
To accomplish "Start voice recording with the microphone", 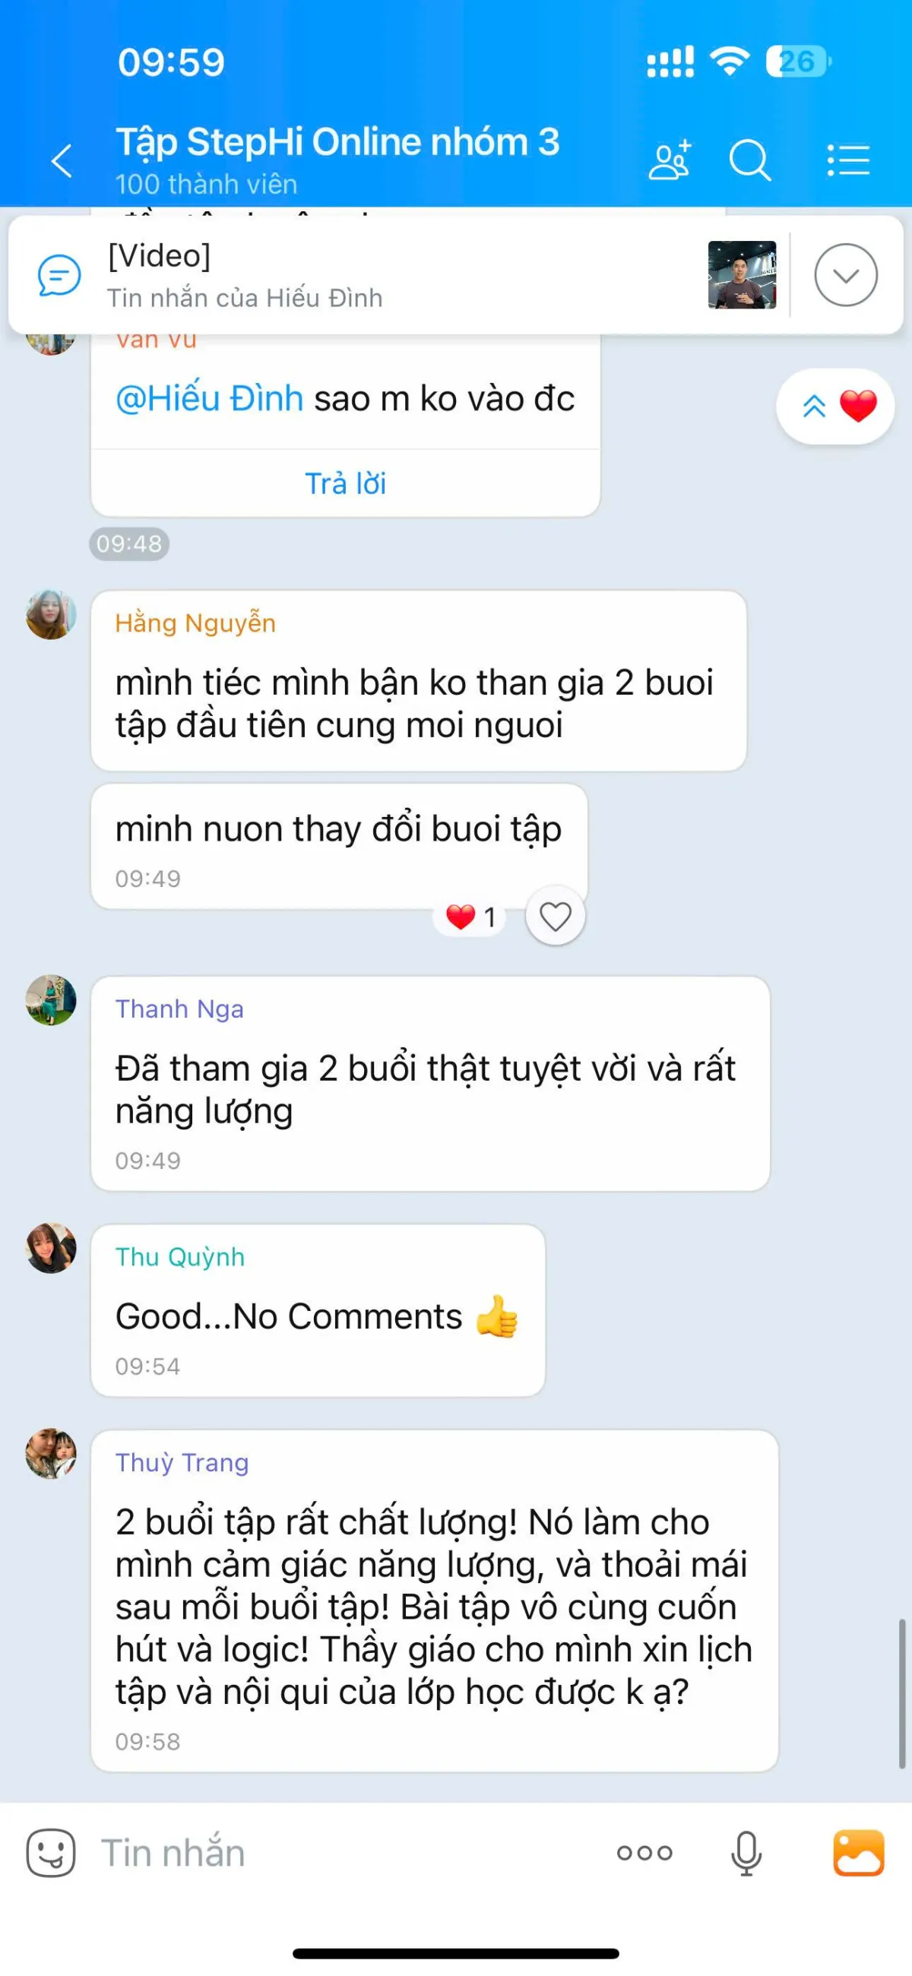I will click(x=746, y=1854).
